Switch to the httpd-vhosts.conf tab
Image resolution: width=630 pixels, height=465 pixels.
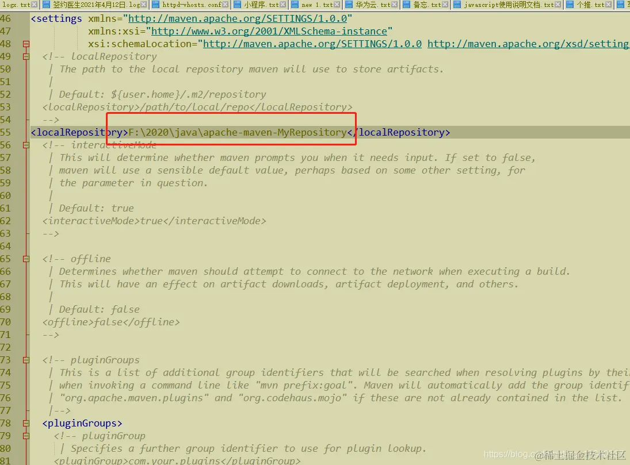click(190, 5)
